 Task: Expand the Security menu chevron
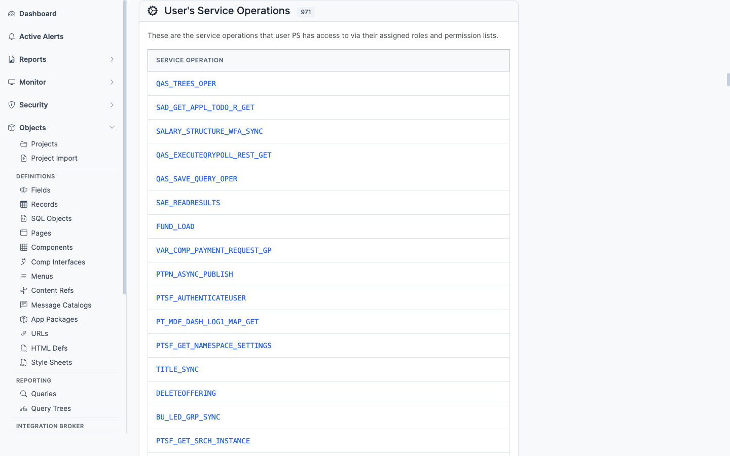(112, 105)
